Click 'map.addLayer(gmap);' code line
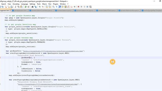 (x=15, y=20)
